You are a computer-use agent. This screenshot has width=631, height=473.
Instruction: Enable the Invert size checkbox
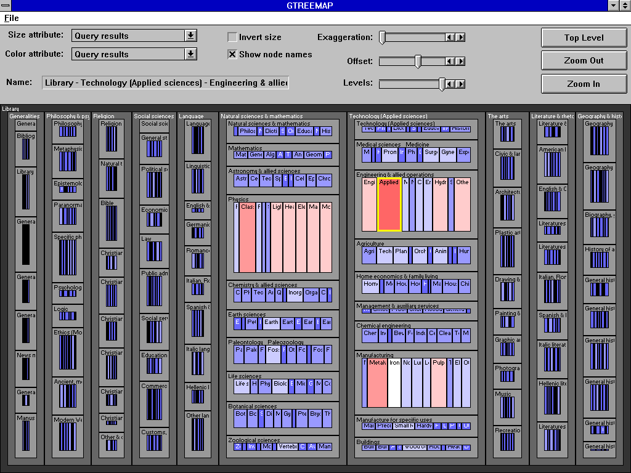coord(232,37)
